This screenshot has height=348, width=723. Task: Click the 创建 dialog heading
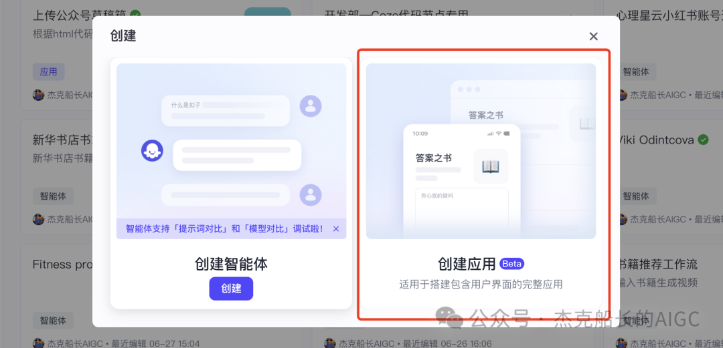(x=123, y=36)
